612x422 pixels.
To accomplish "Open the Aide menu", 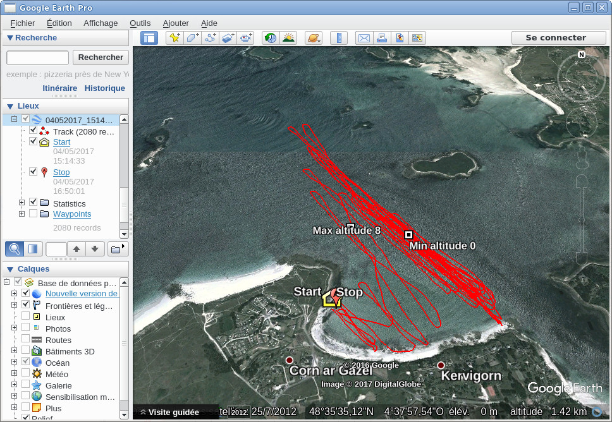I will [209, 23].
